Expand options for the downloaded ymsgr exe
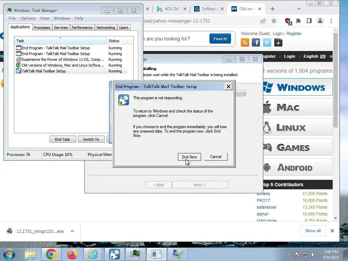The image size is (348, 261). click(72, 231)
